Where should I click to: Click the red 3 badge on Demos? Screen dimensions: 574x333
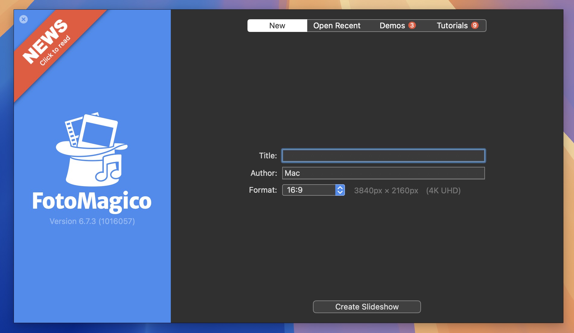coord(412,25)
